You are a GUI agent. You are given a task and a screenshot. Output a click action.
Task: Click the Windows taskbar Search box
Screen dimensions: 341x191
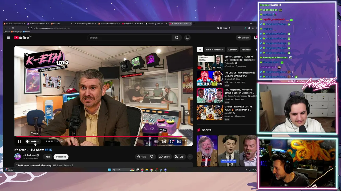(124, 170)
